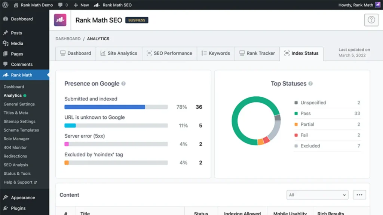Image resolution: width=383 pixels, height=215 pixels.
Task: Open the All filter dropdown in Content
Action: click(317, 195)
